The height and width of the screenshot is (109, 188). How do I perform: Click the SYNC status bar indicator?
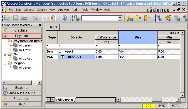coord(162,106)
